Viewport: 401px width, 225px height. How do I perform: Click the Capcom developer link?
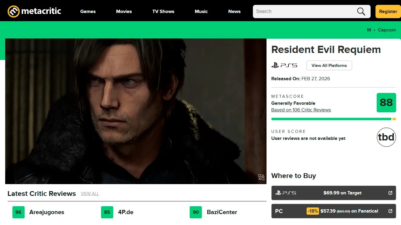pos(387,30)
